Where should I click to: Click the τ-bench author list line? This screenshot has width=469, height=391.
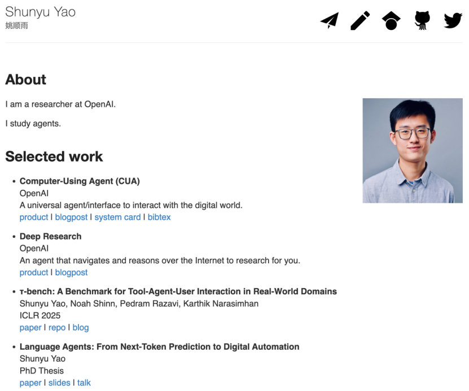(139, 303)
